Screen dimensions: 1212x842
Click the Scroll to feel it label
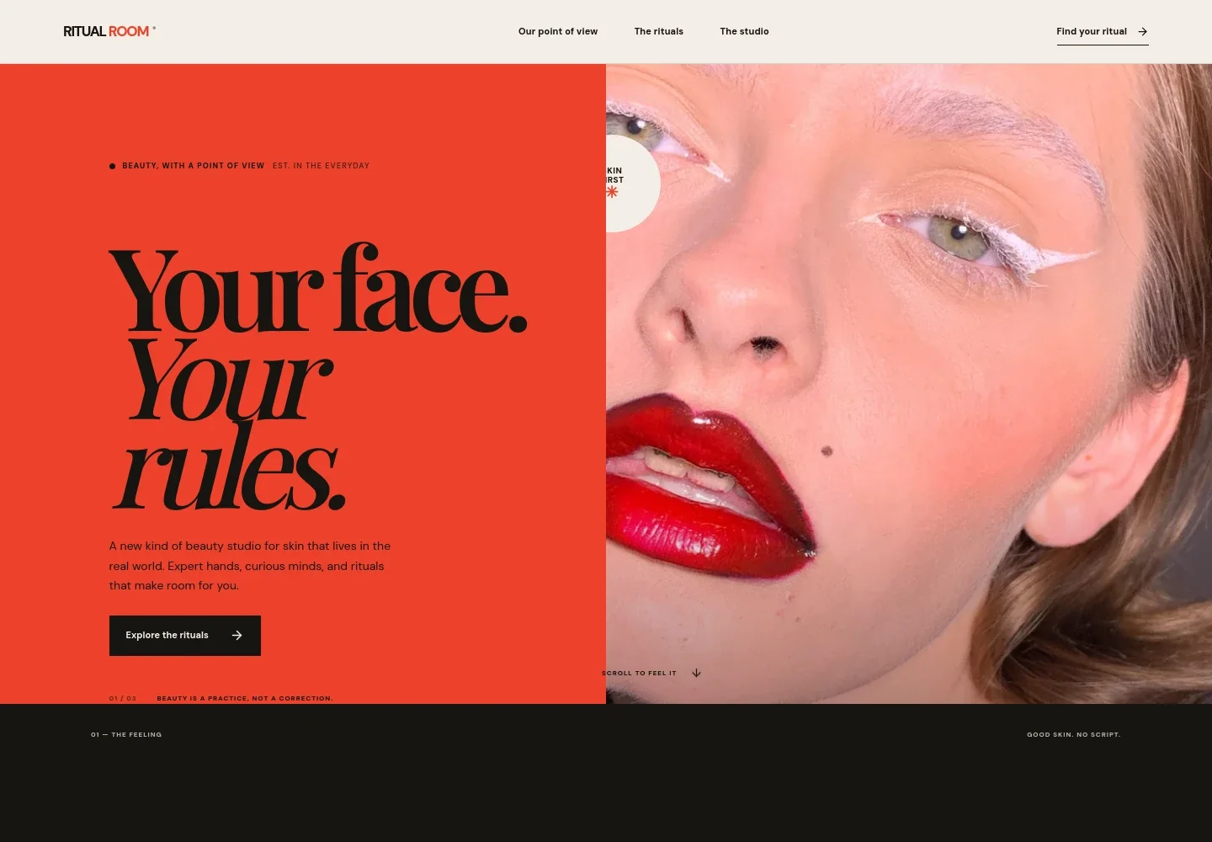pos(639,674)
